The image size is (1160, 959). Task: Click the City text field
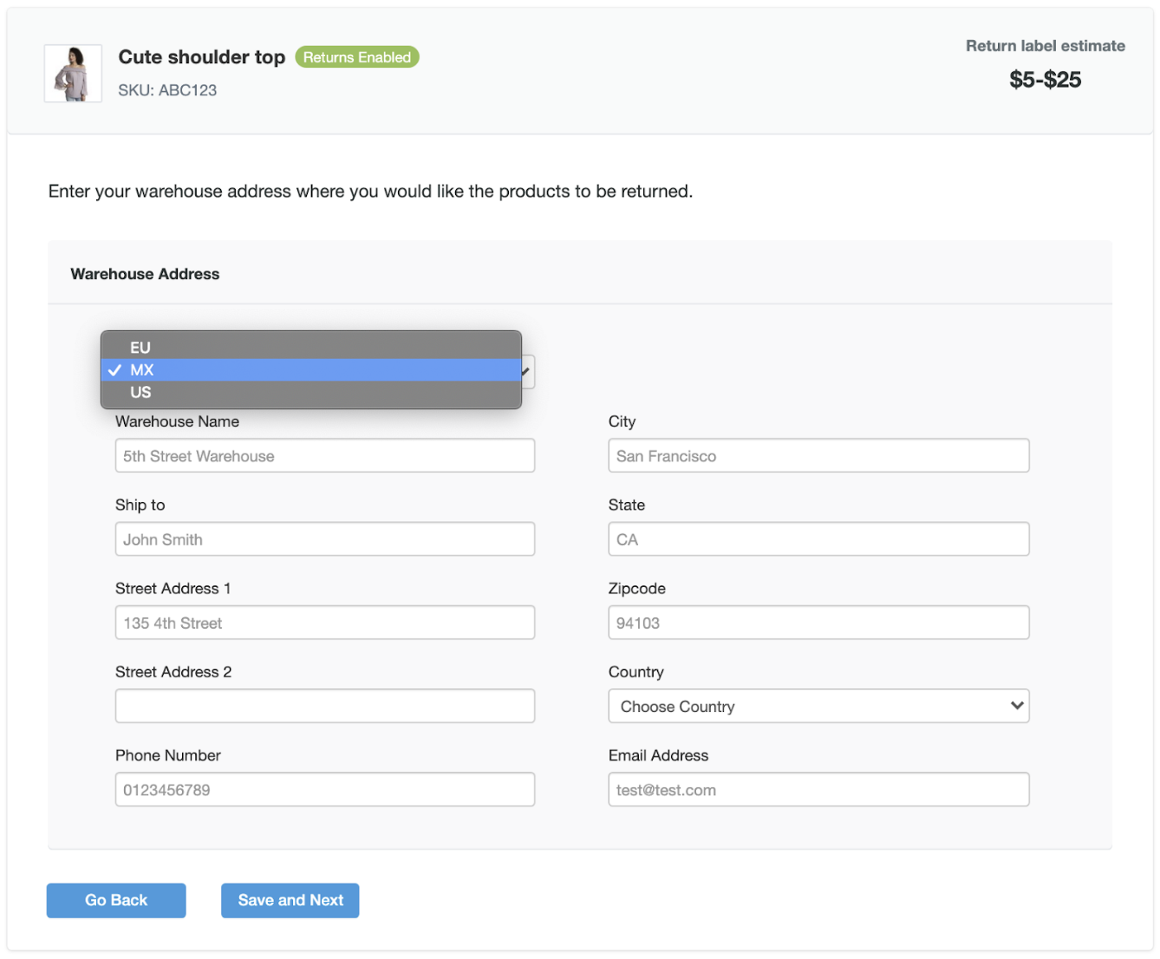(818, 456)
